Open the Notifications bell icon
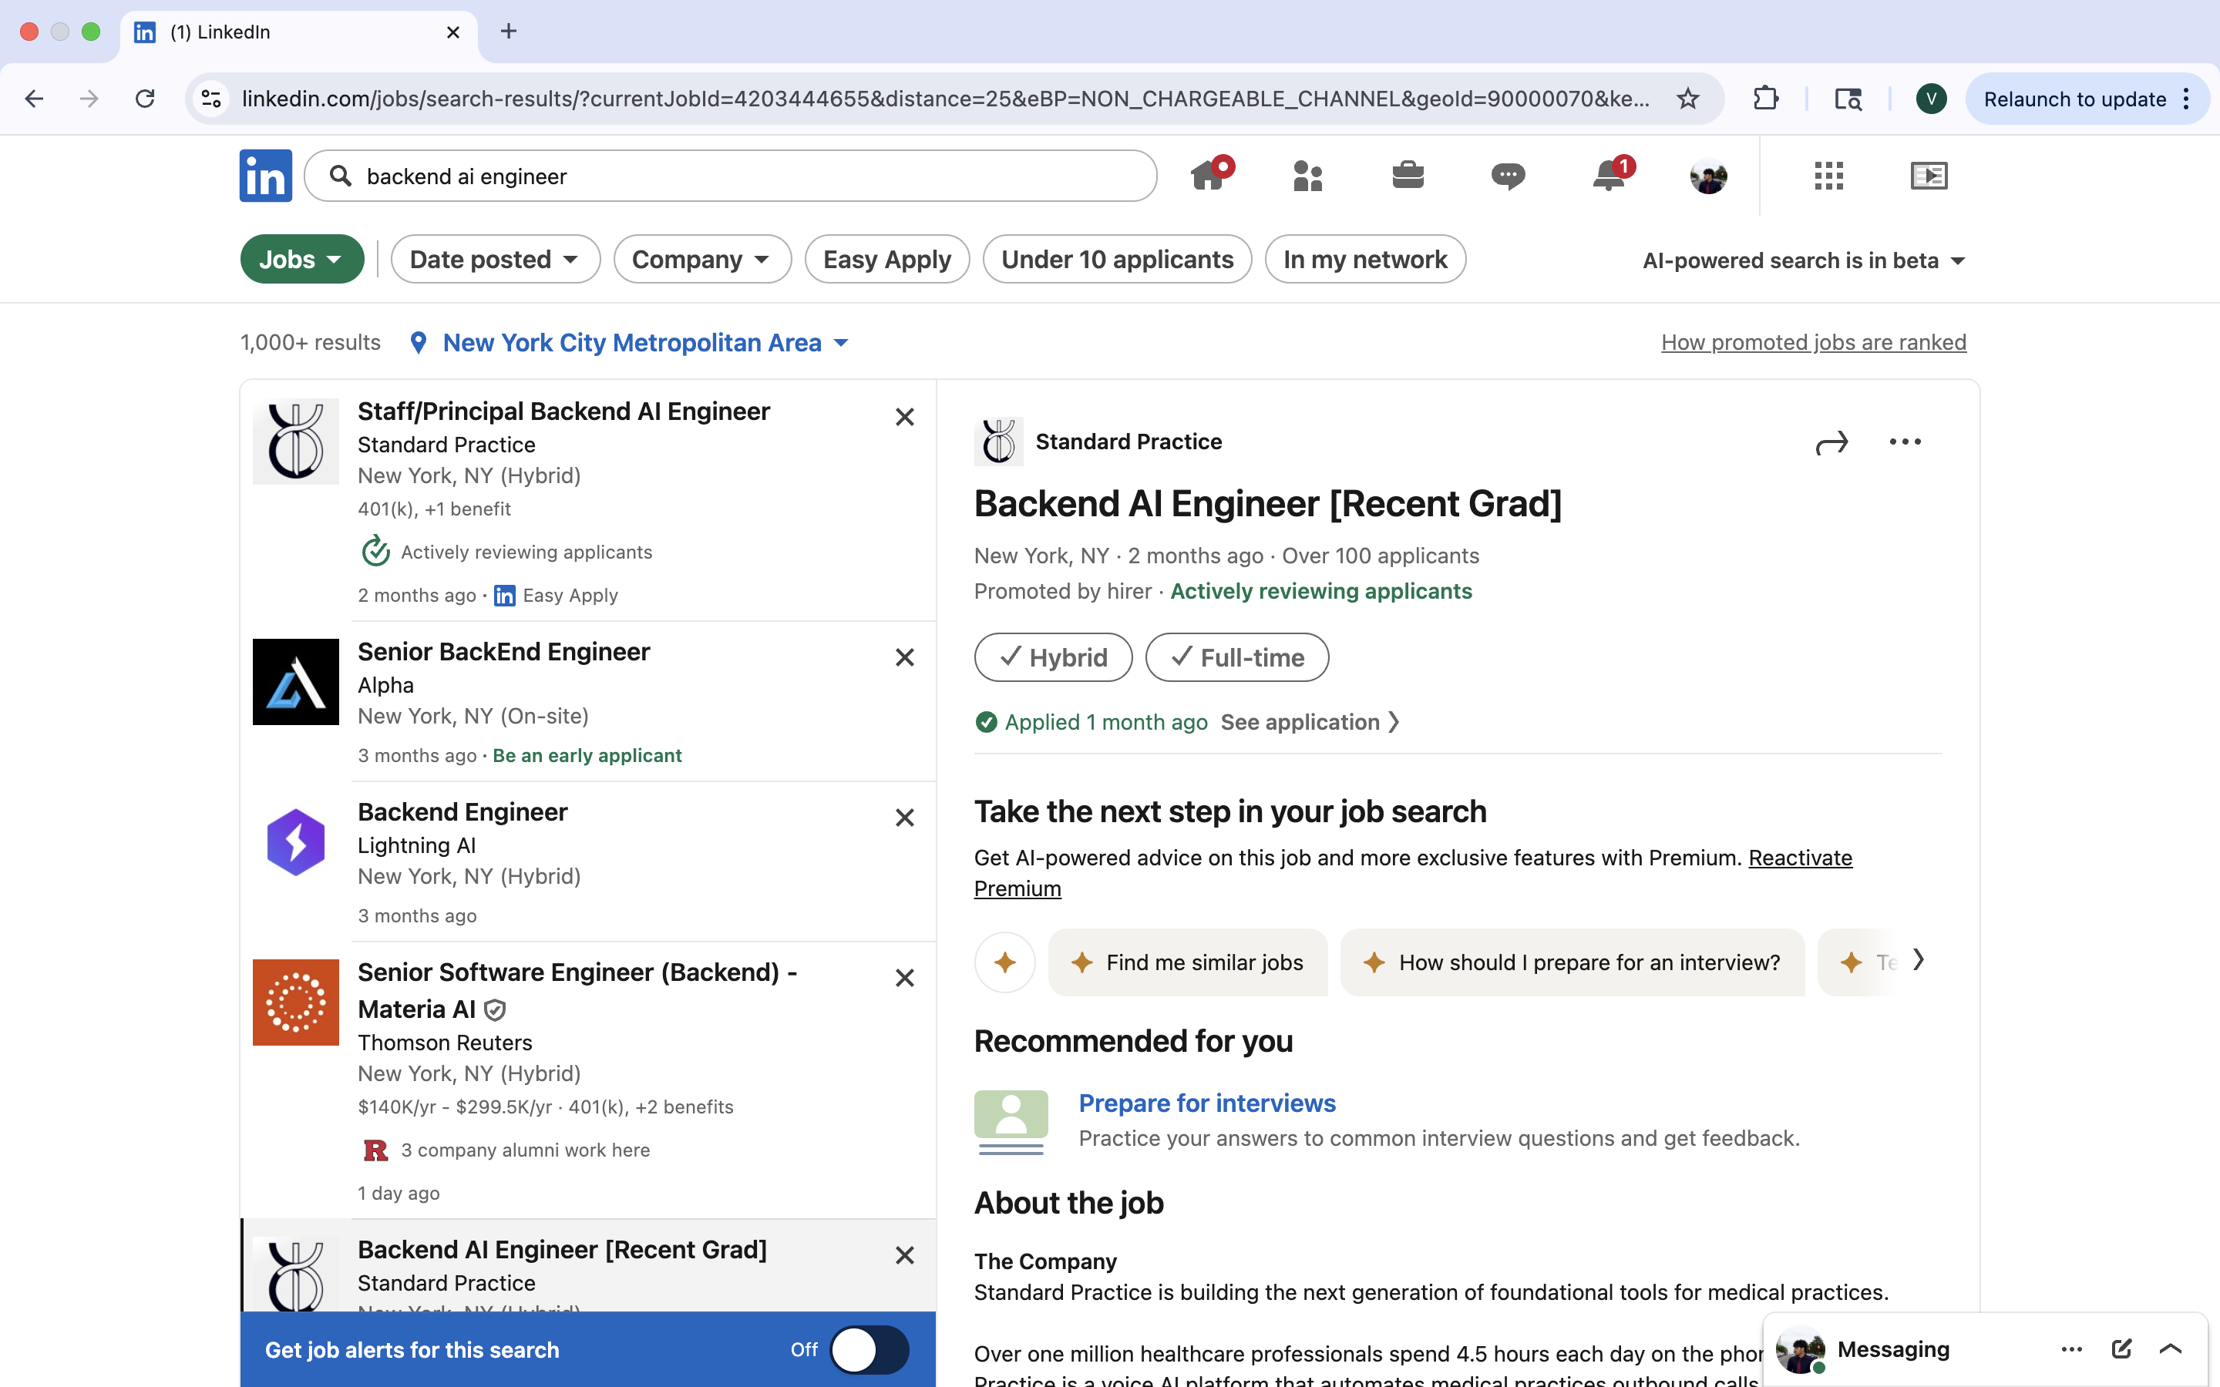This screenshot has width=2220, height=1387. (1611, 174)
